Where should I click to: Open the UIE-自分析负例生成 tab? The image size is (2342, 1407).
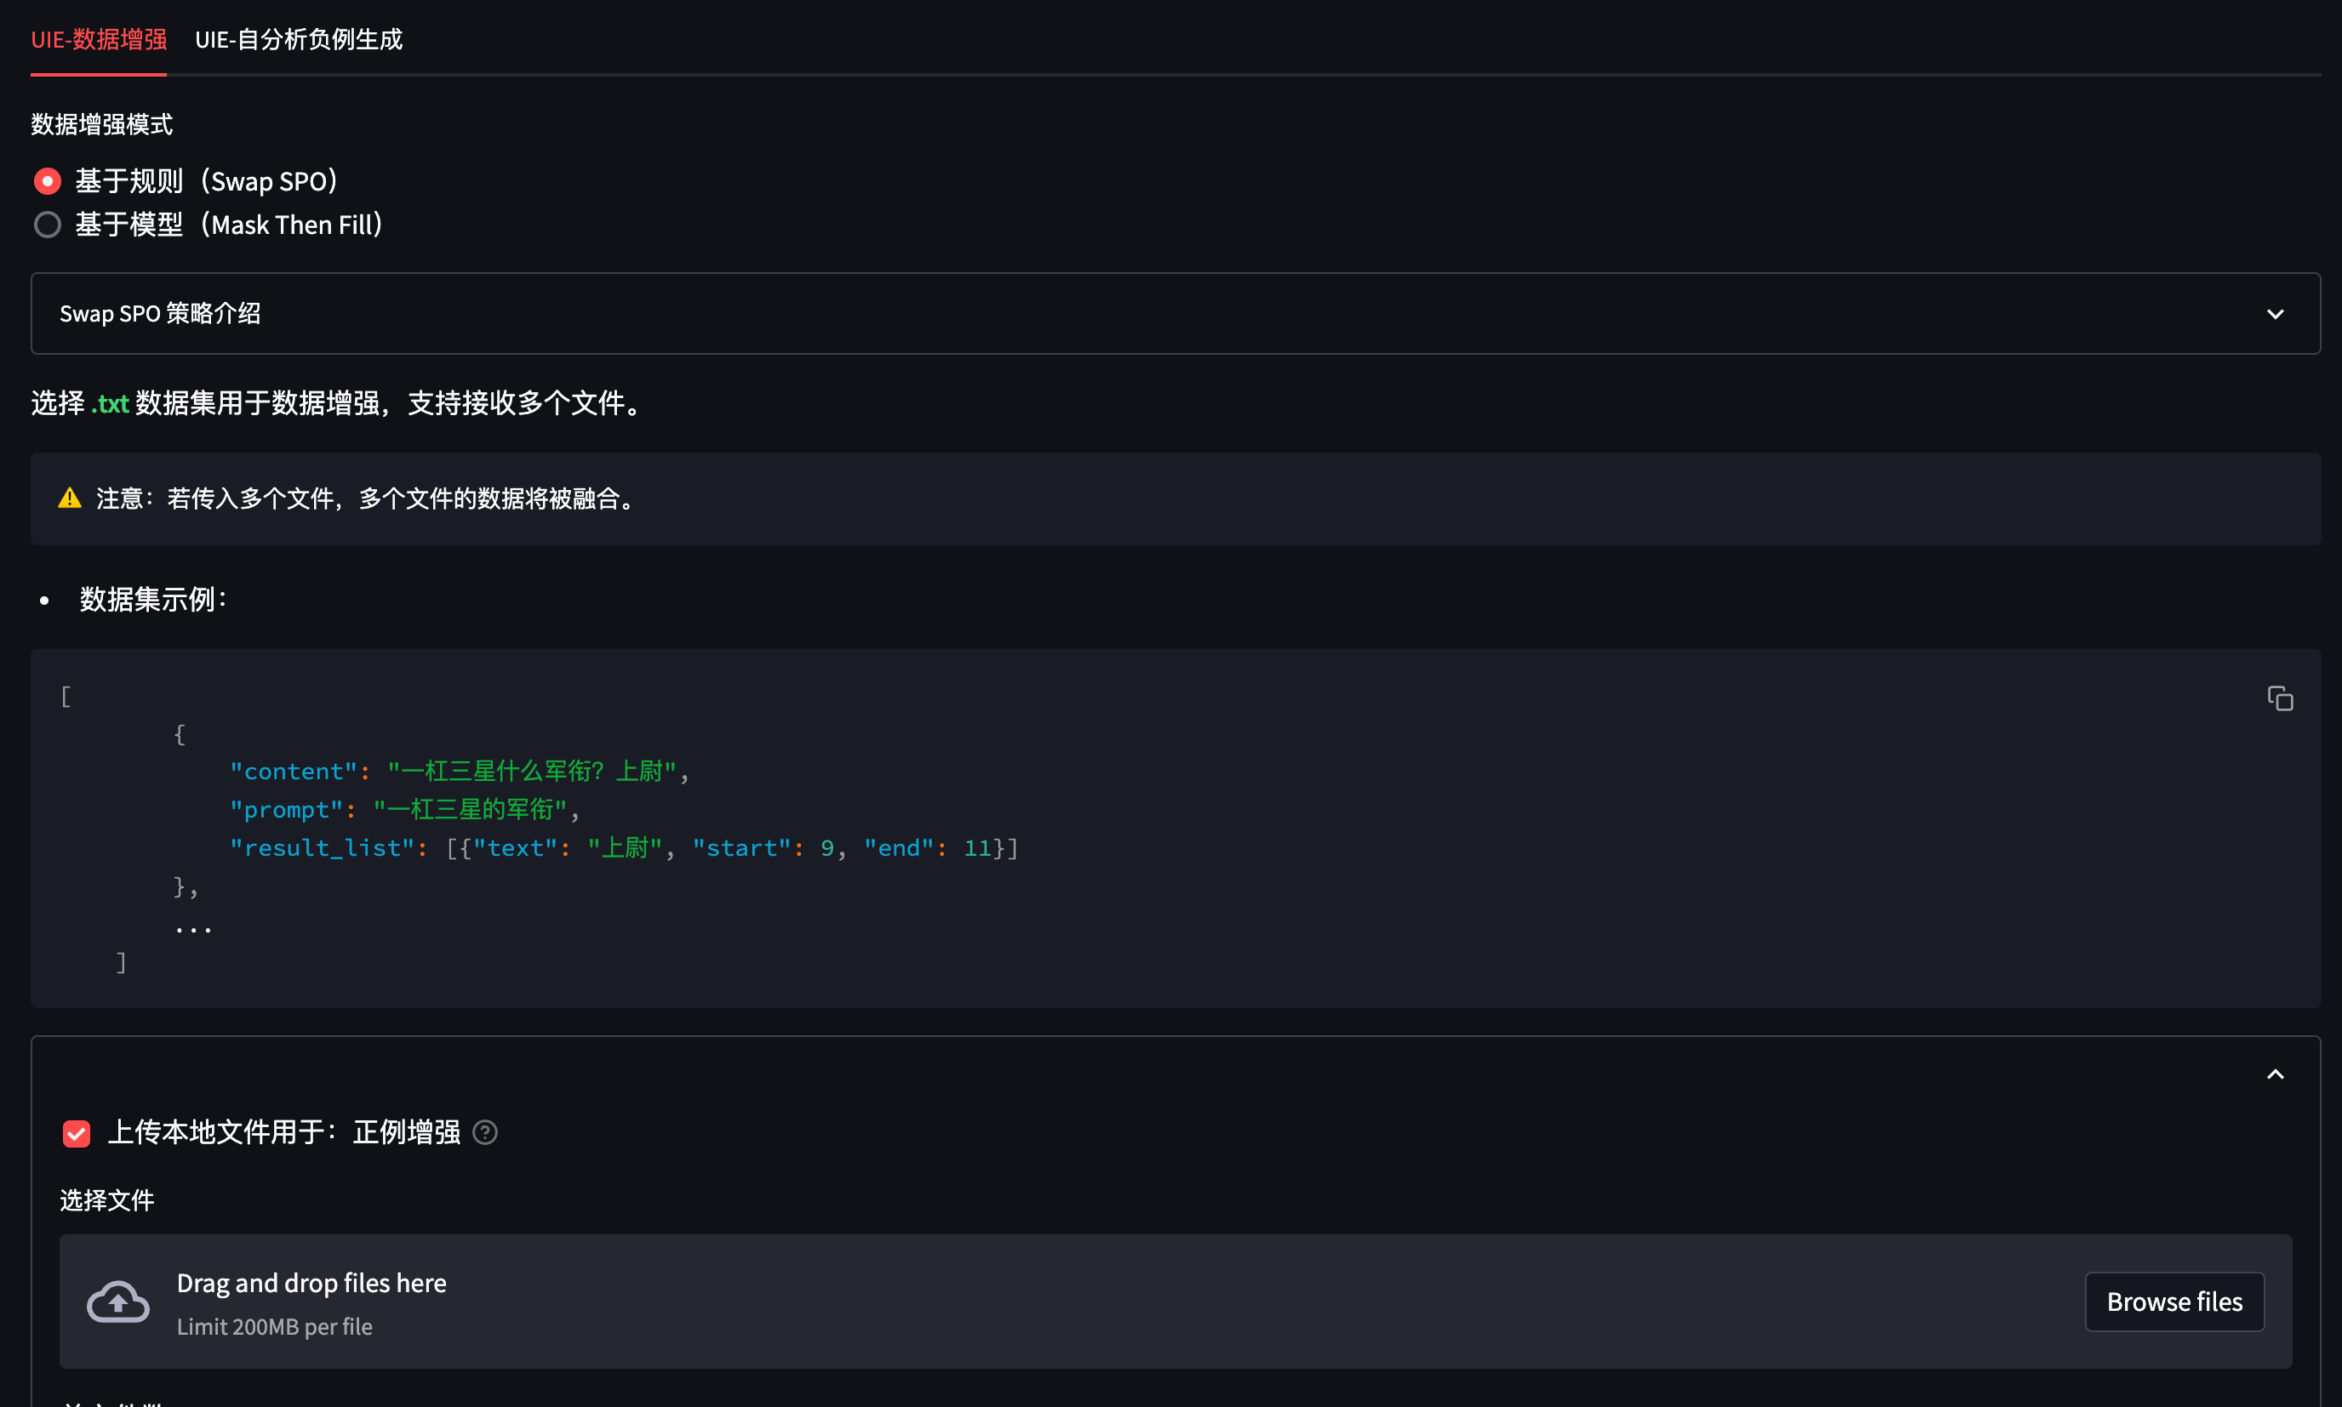click(298, 40)
